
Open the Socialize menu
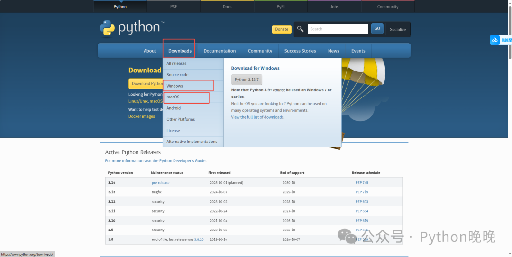(x=398, y=29)
